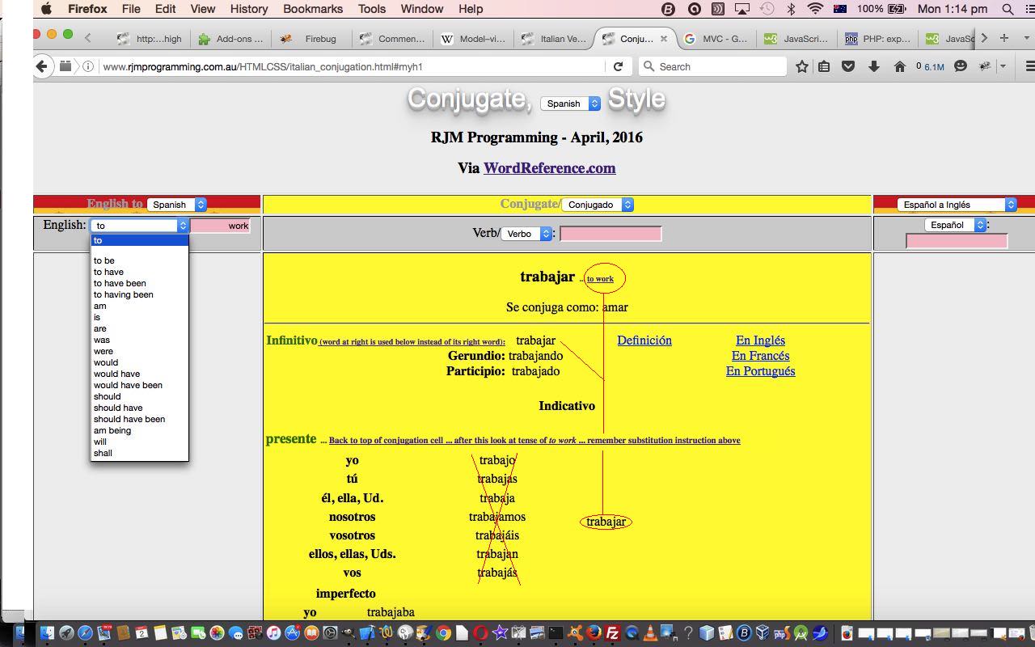
Task: Launch VLC cone icon from the Dock
Action: click(650, 633)
